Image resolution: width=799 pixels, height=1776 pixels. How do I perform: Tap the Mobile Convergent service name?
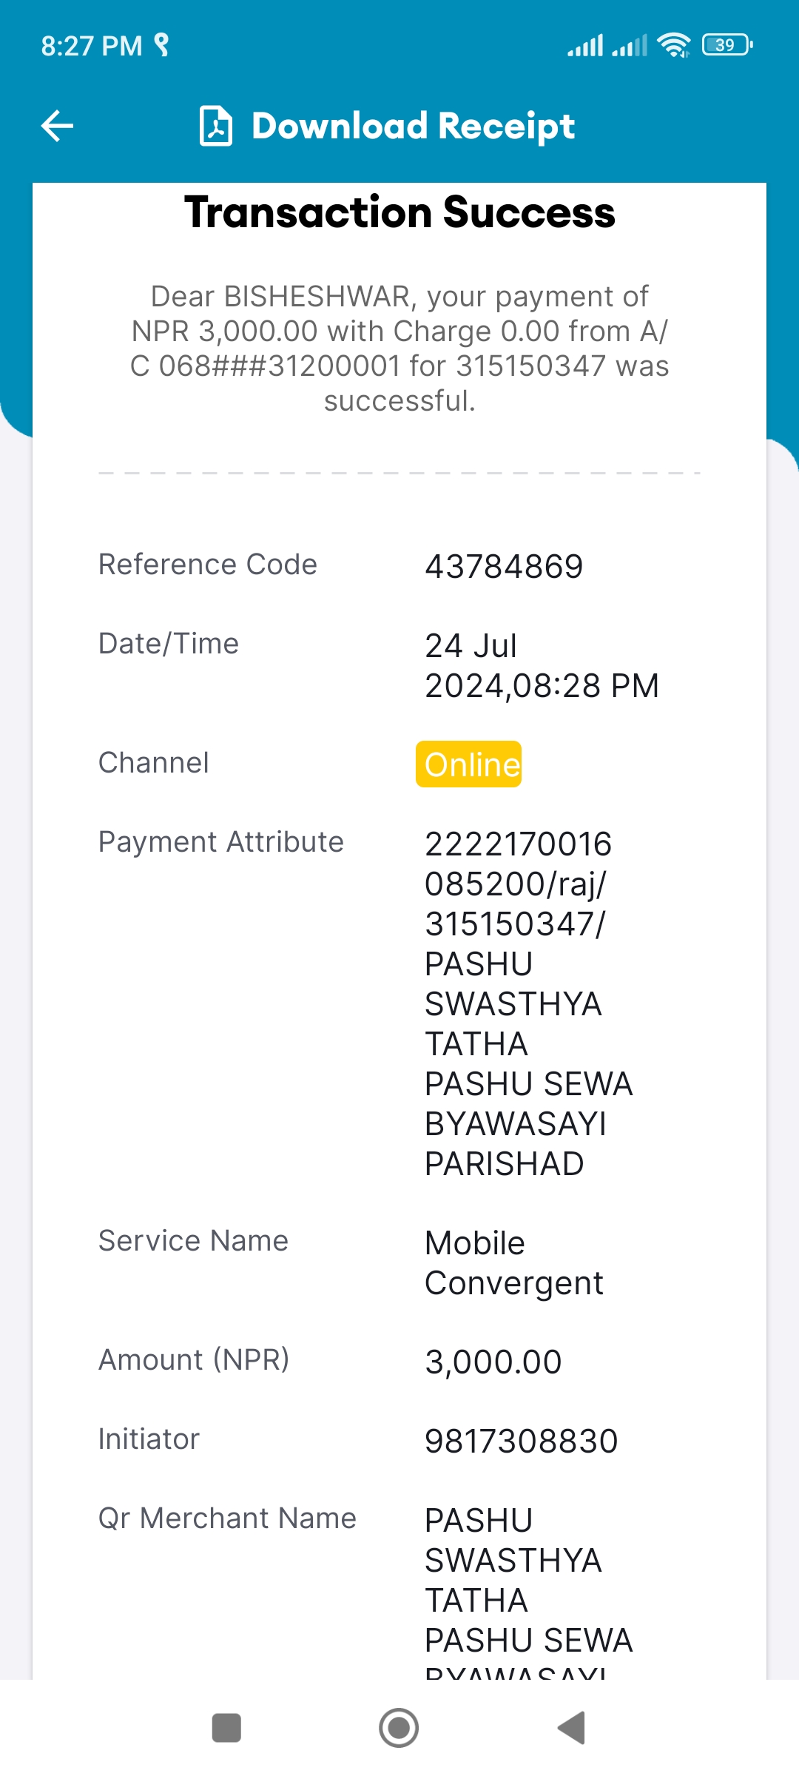point(514,1263)
